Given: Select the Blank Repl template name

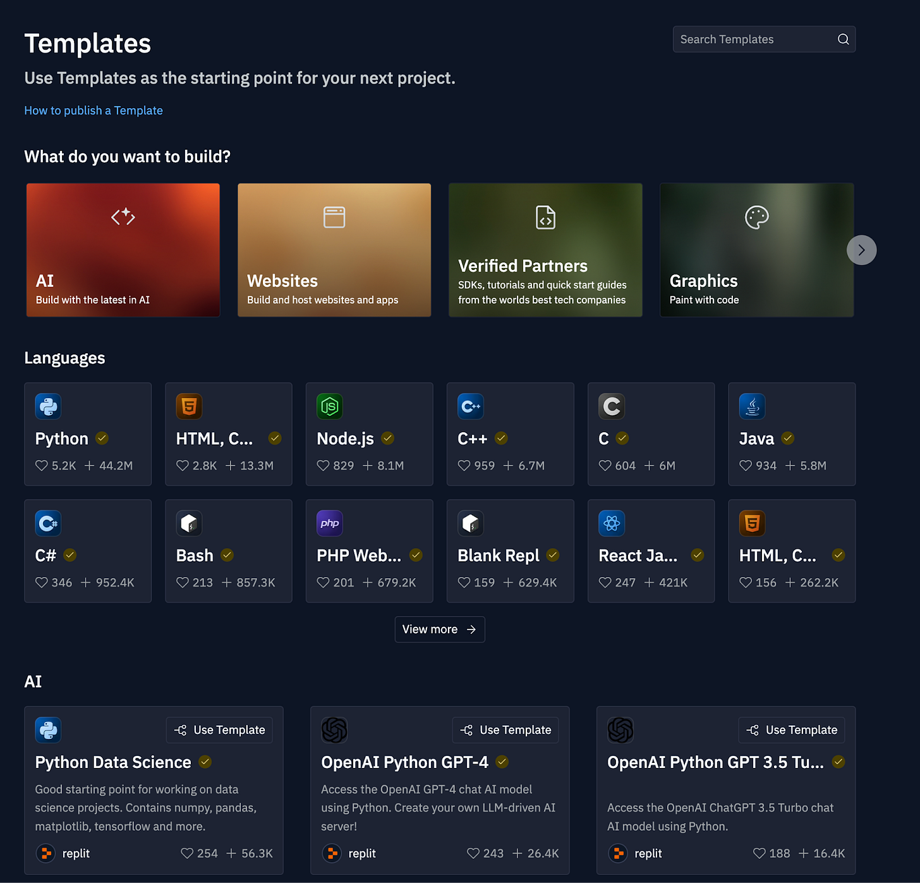Looking at the screenshot, I should pyautogui.click(x=499, y=556).
